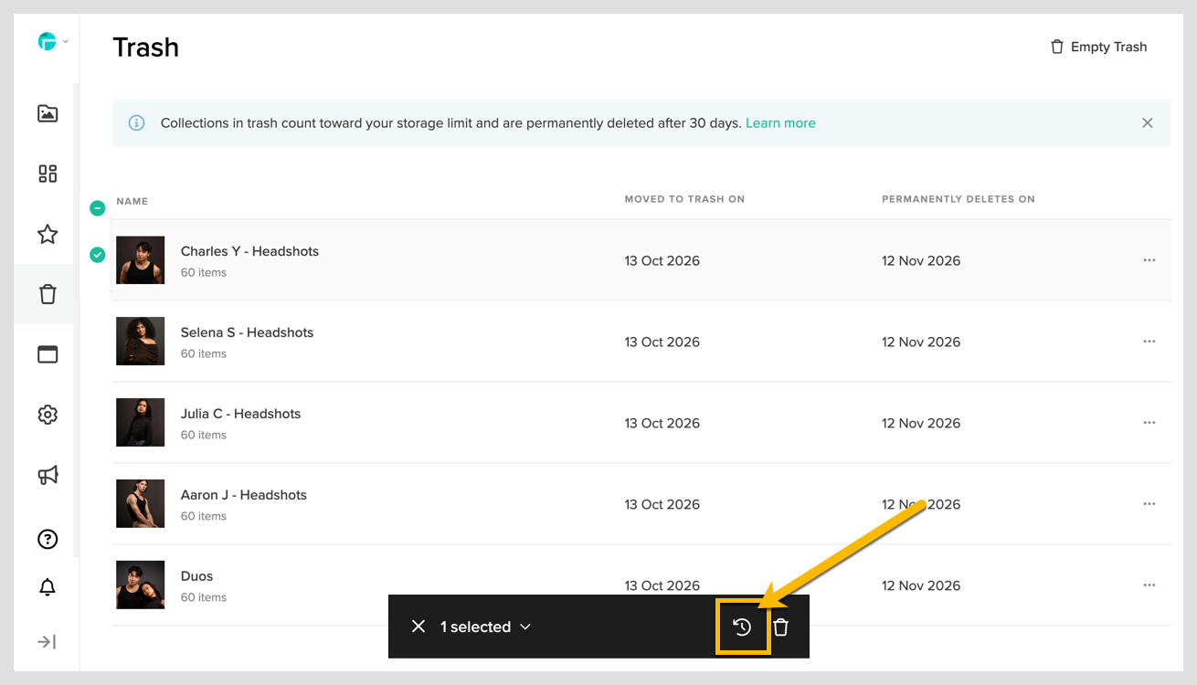Follow the Learn more link
This screenshot has height=685, width=1197.
tap(780, 123)
